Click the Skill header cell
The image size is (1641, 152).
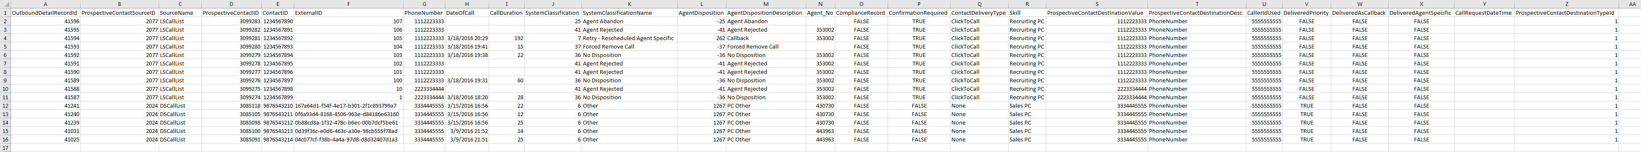(1027, 13)
